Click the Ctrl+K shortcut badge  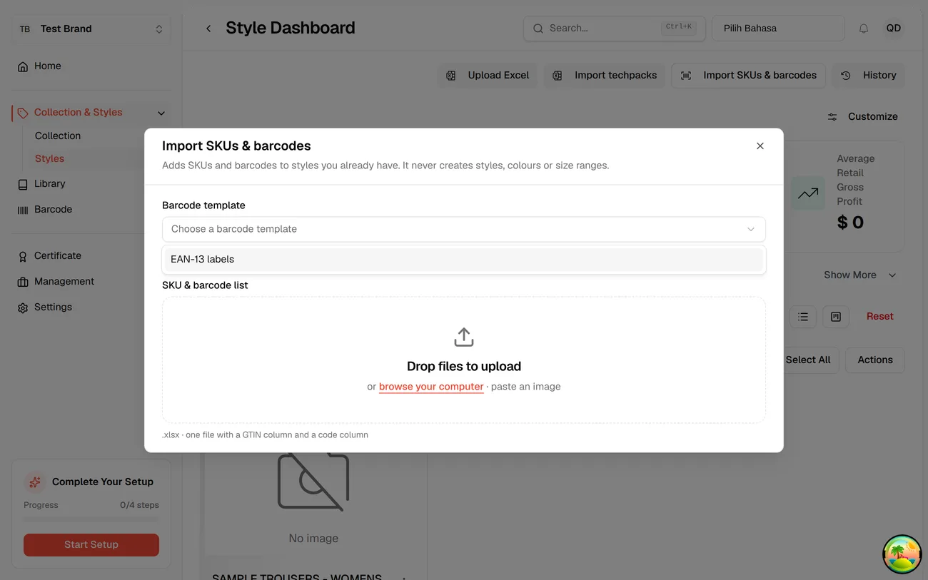point(678,27)
